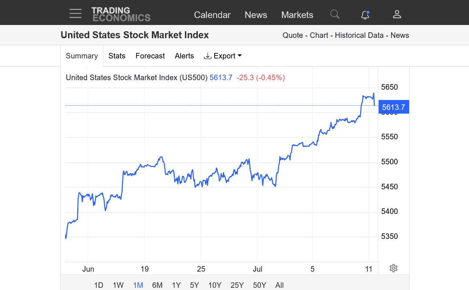Viewport: 469px width, 290px height.
Task: Click the 5500 y-axis label
Action: coord(390,162)
